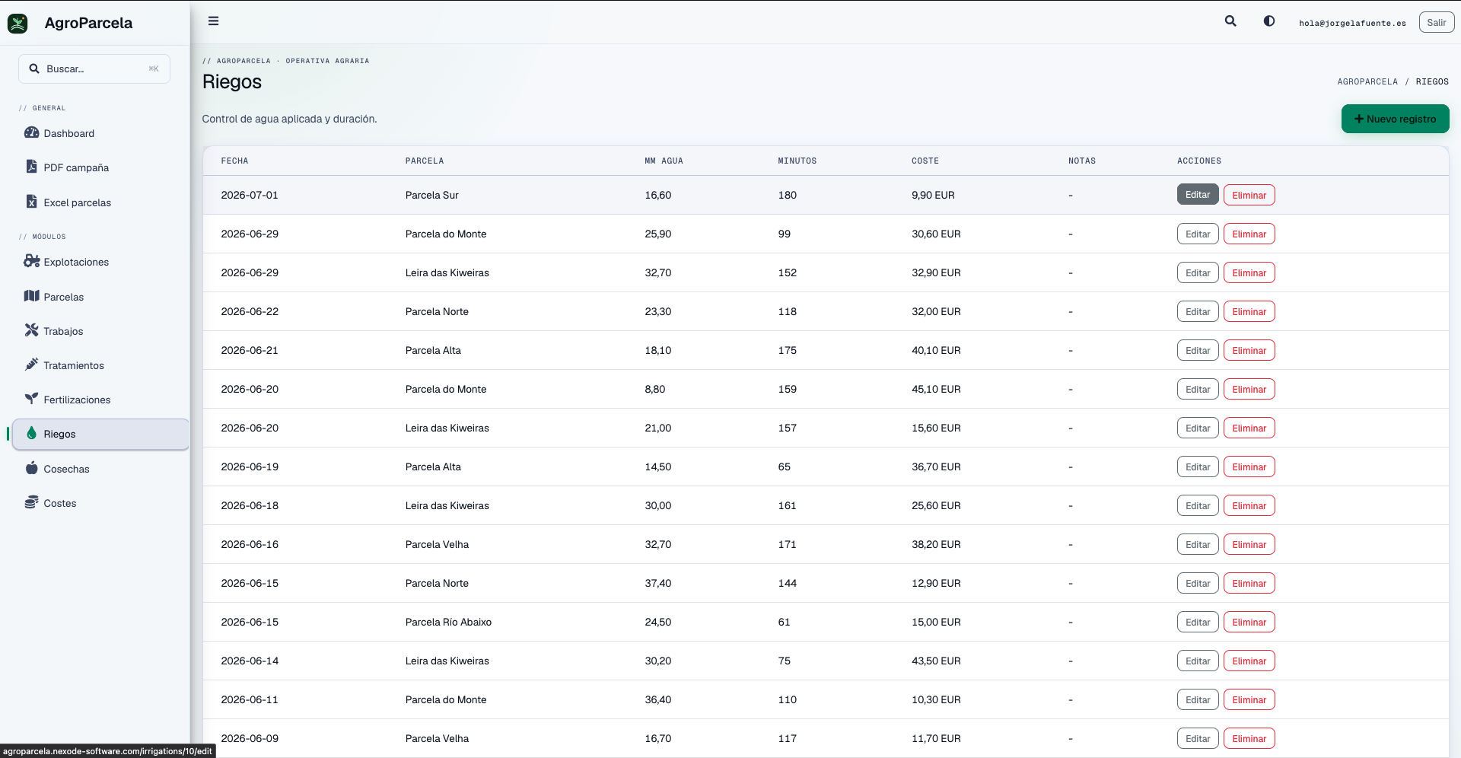Click the COSTE column header

click(x=925, y=161)
